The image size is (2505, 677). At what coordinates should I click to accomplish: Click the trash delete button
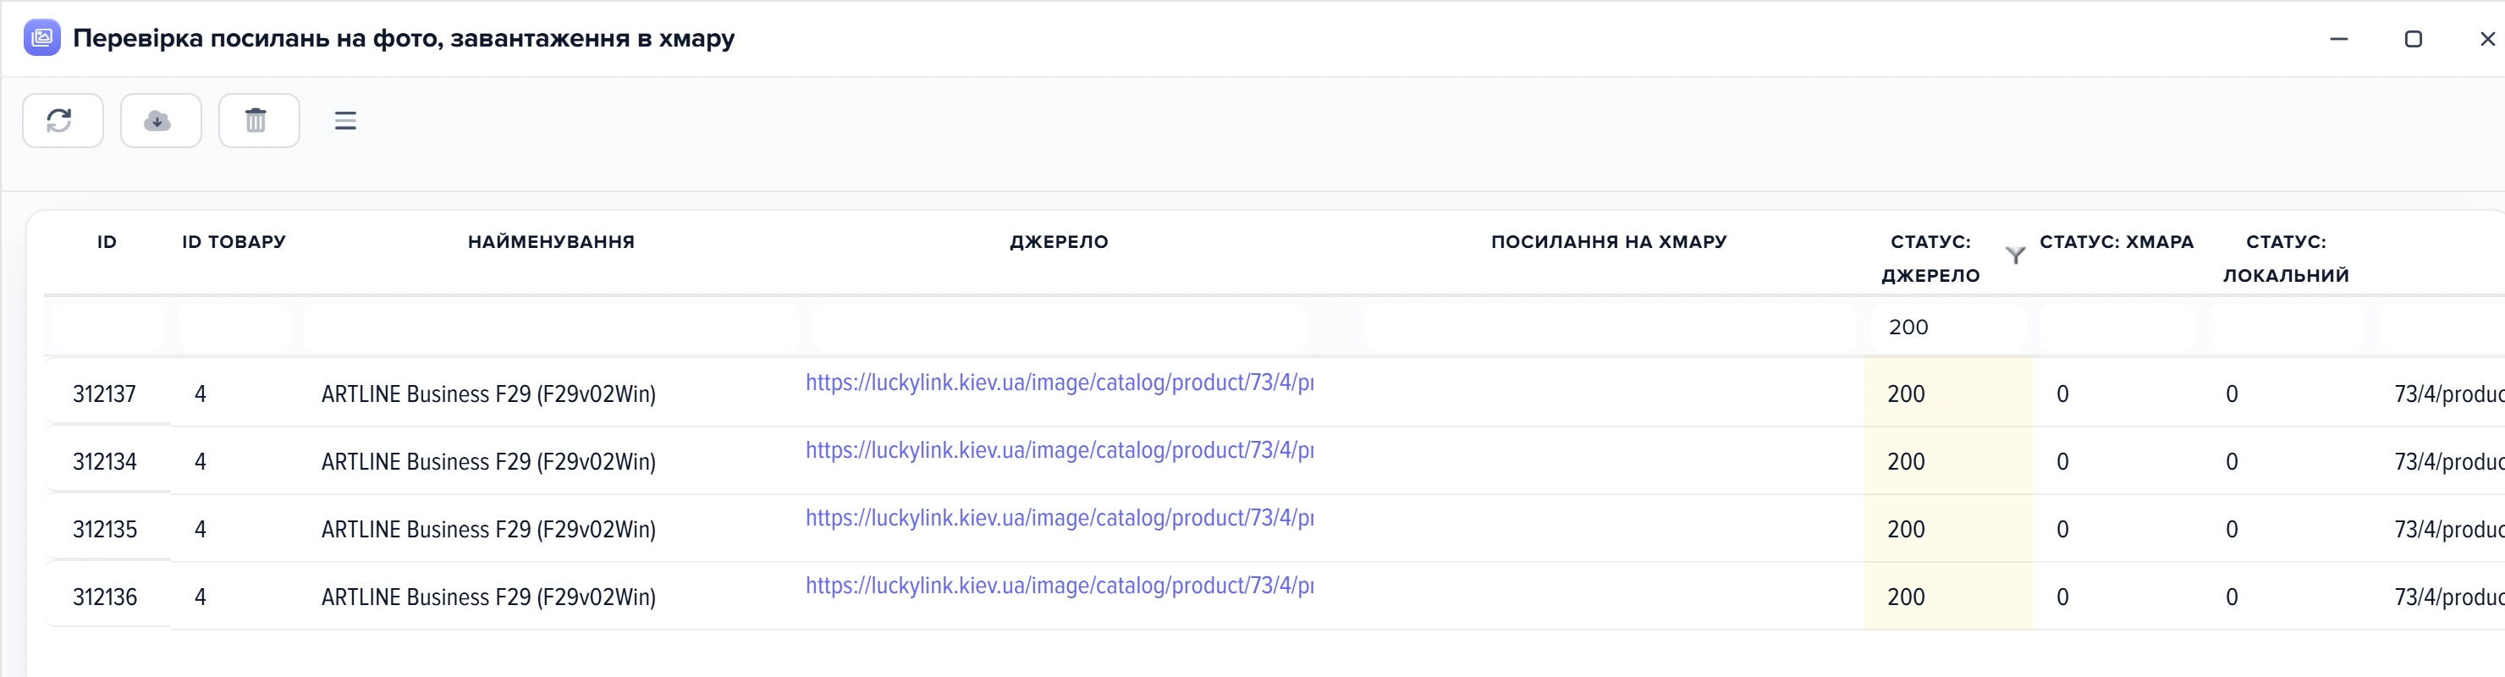click(259, 121)
